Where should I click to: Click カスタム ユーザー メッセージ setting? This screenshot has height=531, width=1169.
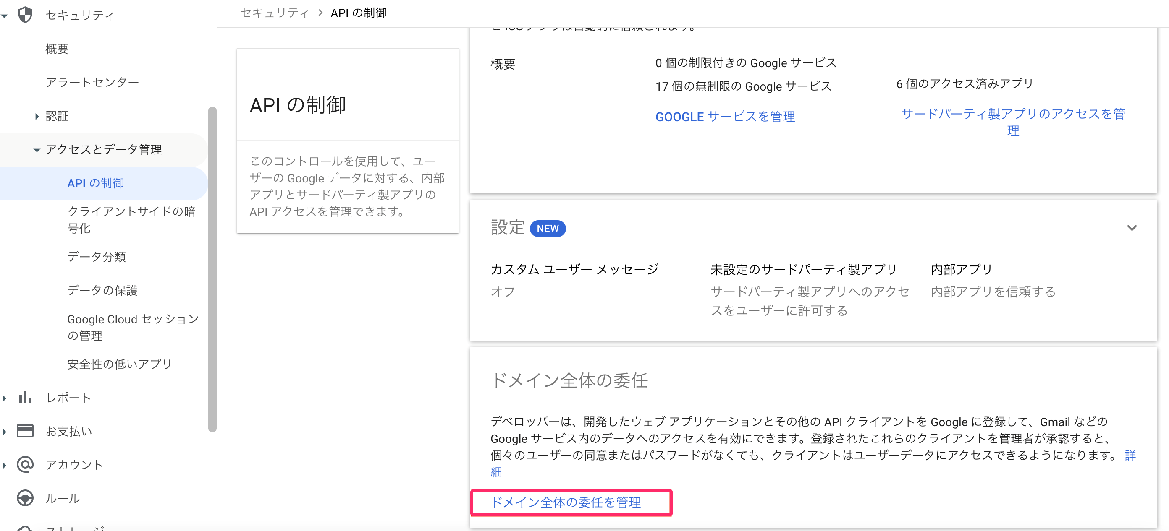[x=574, y=269]
